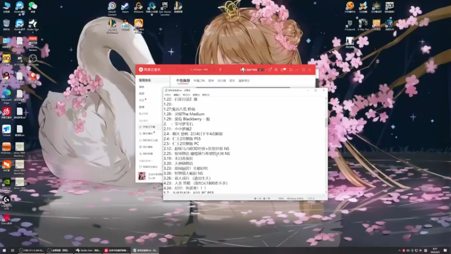Open the 帮助 menu in Notepad
The width and height of the screenshot is (451, 254).
(206, 95)
